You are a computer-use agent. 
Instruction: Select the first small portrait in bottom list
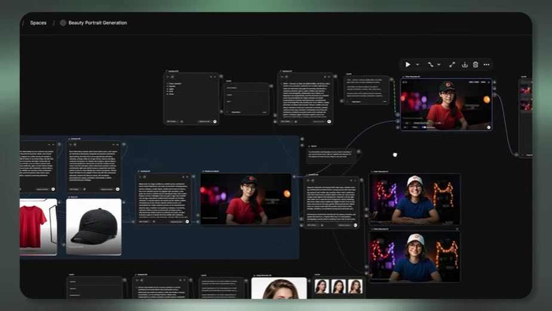[x=321, y=286]
